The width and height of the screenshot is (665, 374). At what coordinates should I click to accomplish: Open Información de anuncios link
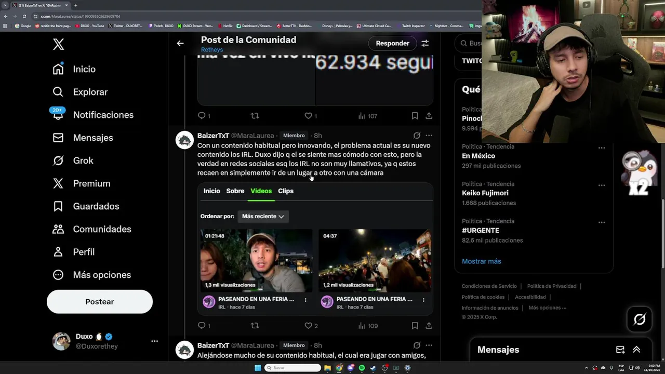[490, 308]
